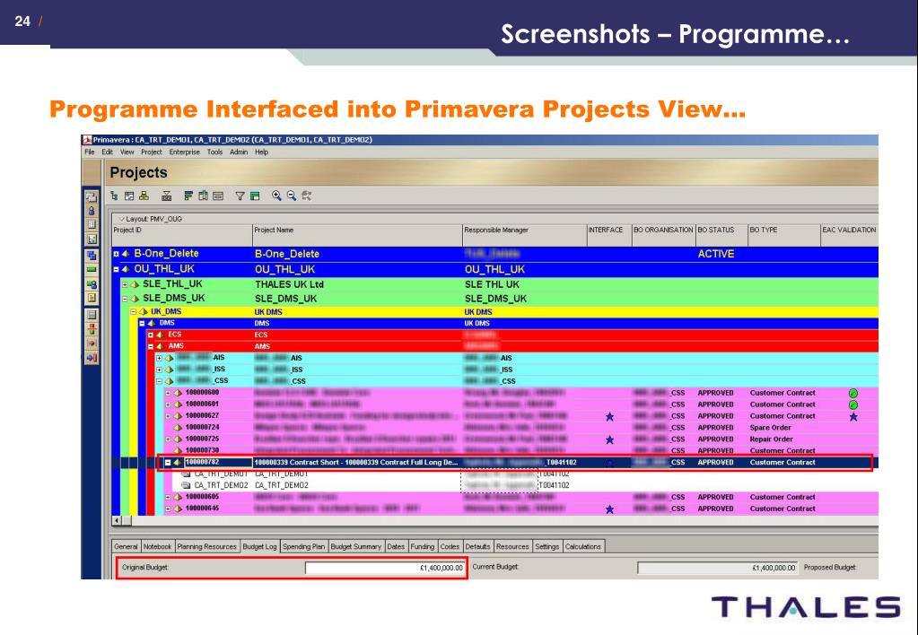The height and width of the screenshot is (635, 918).
Task: Switch to the Calculations tab
Action: coord(582,546)
